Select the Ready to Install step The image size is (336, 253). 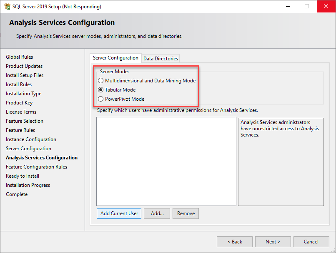[x=22, y=176]
